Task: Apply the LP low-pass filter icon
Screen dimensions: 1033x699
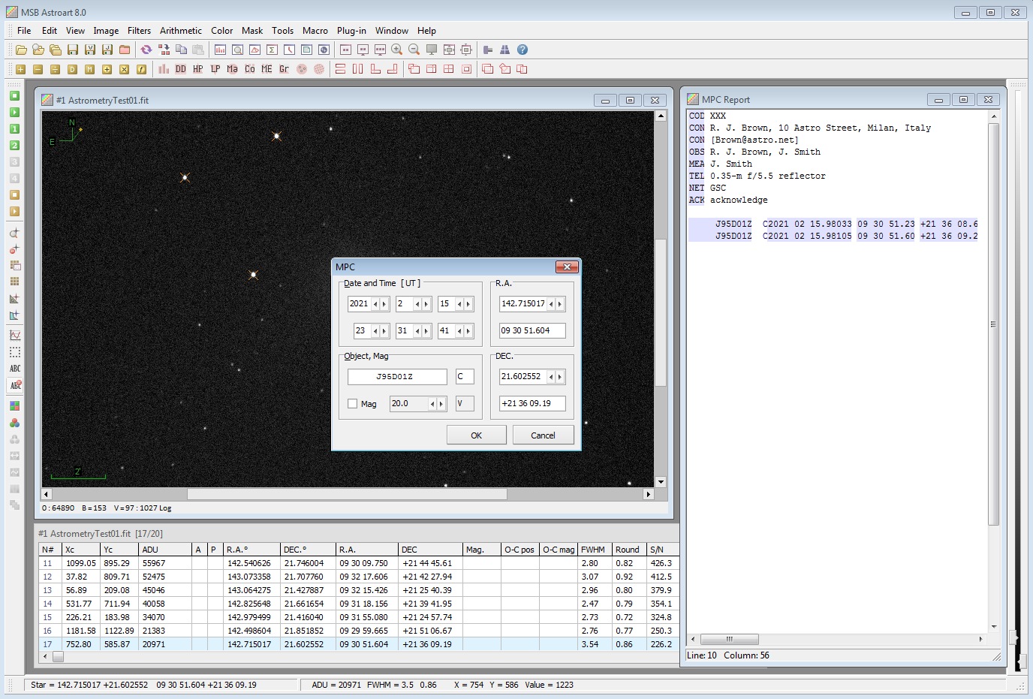Action: pyautogui.click(x=215, y=69)
